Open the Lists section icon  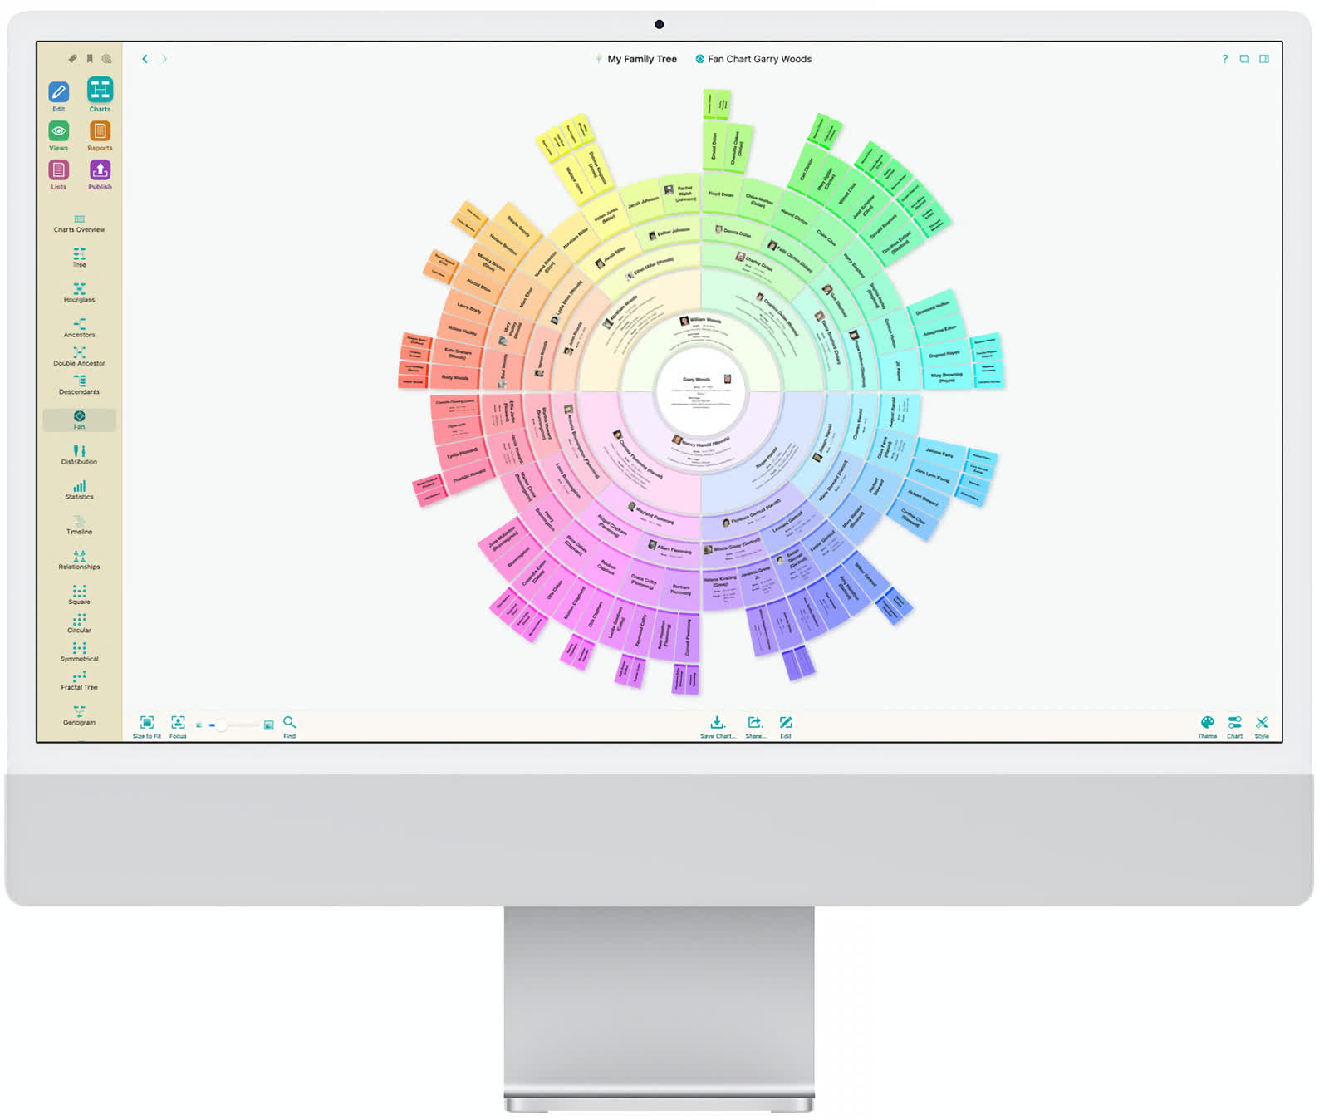[59, 170]
